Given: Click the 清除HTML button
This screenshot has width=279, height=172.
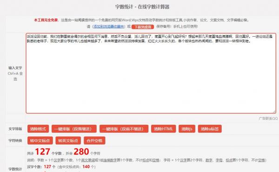Looking at the screenshot, I should pyautogui.click(x=163, y=129).
